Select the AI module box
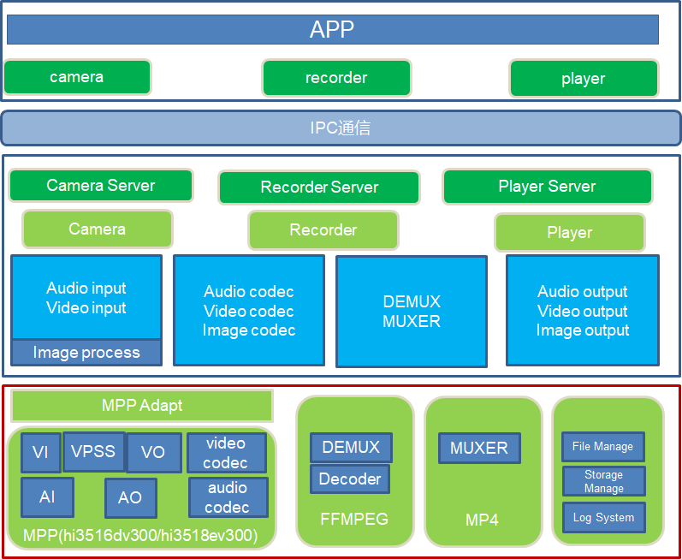The height and width of the screenshot is (559, 682). pos(47,497)
